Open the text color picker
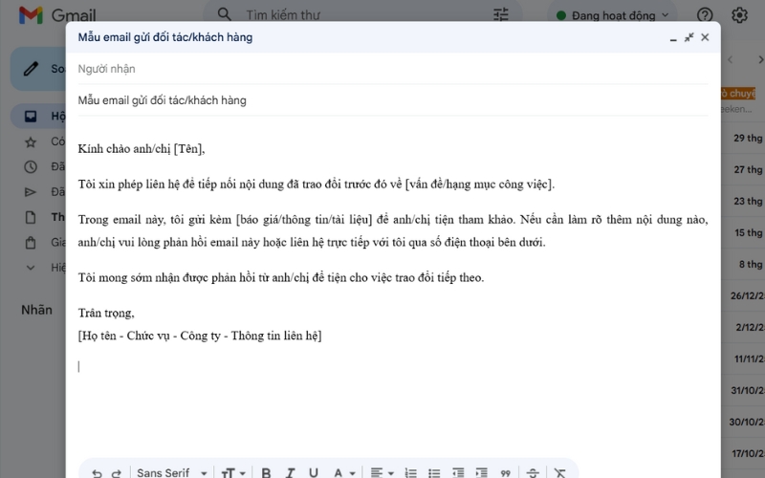Screen dimensions: 765x478 (343, 472)
